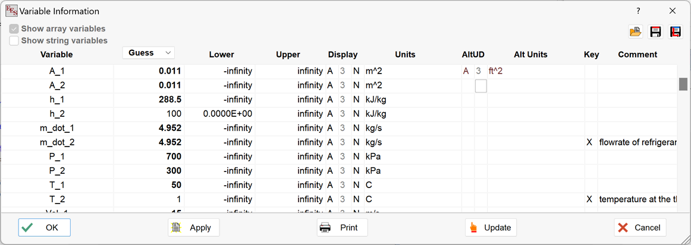
Task: Click the question mark help button
Action: tap(639, 11)
